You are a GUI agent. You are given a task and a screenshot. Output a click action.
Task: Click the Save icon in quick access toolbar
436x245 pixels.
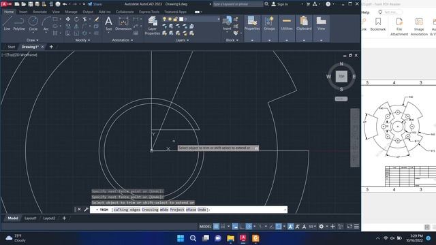click(x=31, y=4)
